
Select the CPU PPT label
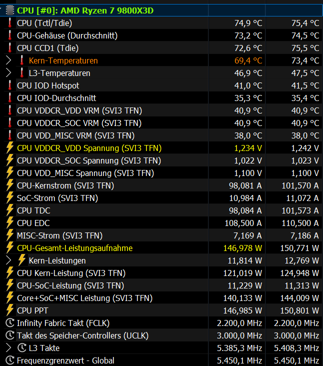point(32,310)
